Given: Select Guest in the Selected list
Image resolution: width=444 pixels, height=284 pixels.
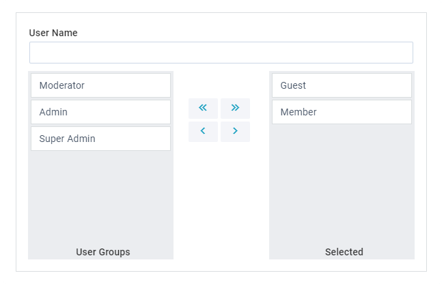Looking at the screenshot, I should [342, 85].
